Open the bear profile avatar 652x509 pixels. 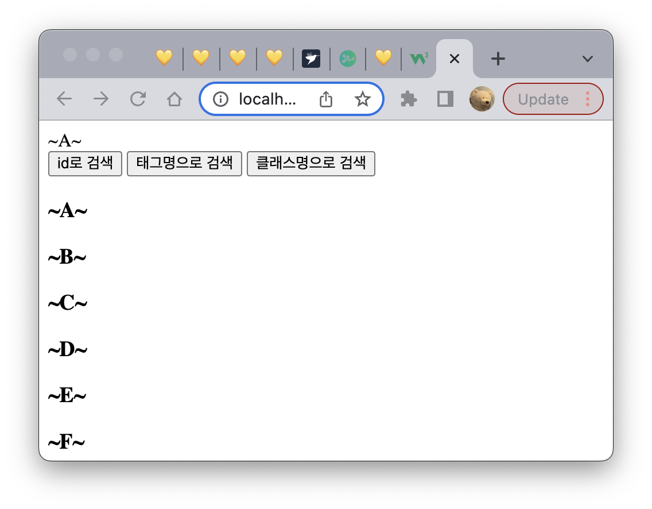coord(482,99)
